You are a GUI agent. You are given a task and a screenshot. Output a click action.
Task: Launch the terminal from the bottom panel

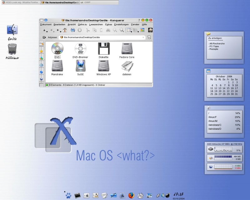77,196
